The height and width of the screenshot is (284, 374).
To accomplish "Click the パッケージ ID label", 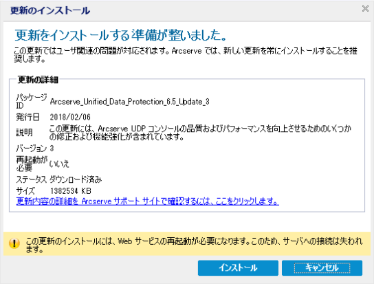I will (31, 101).
